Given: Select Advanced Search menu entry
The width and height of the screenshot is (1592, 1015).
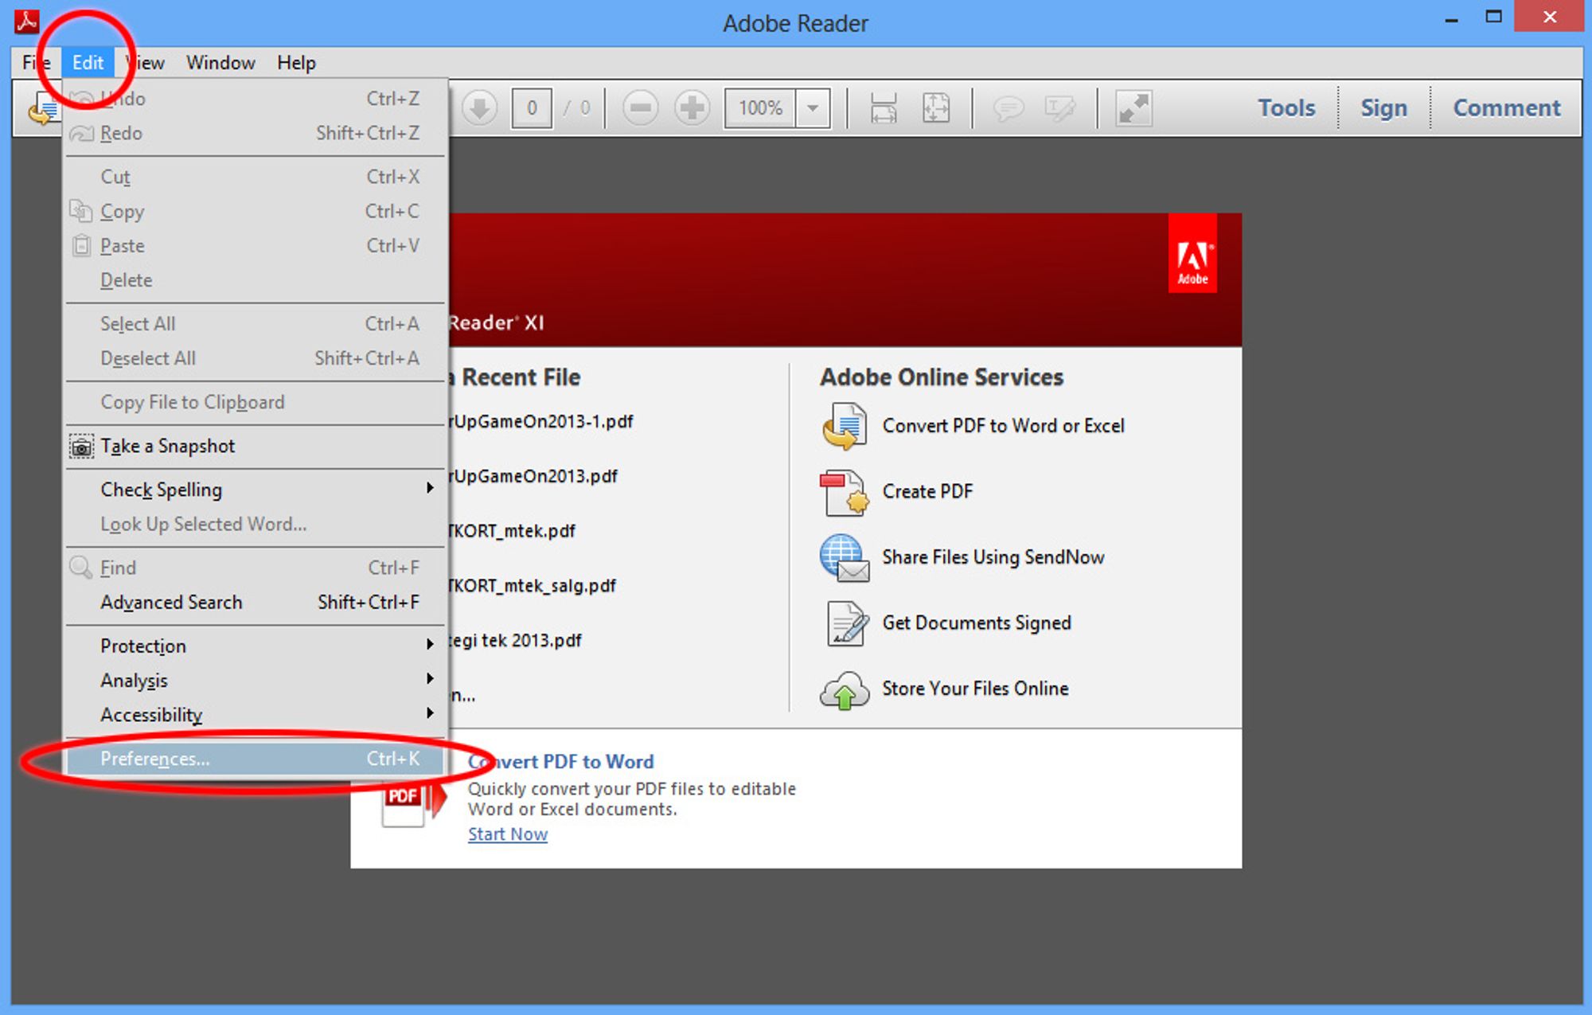Looking at the screenshot, I should [x=256, y=603].
